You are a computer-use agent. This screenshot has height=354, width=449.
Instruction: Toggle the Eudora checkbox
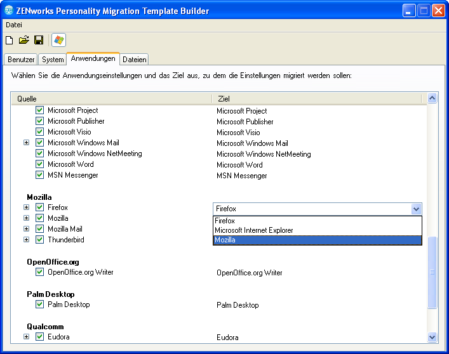click(x=39, y=337)
